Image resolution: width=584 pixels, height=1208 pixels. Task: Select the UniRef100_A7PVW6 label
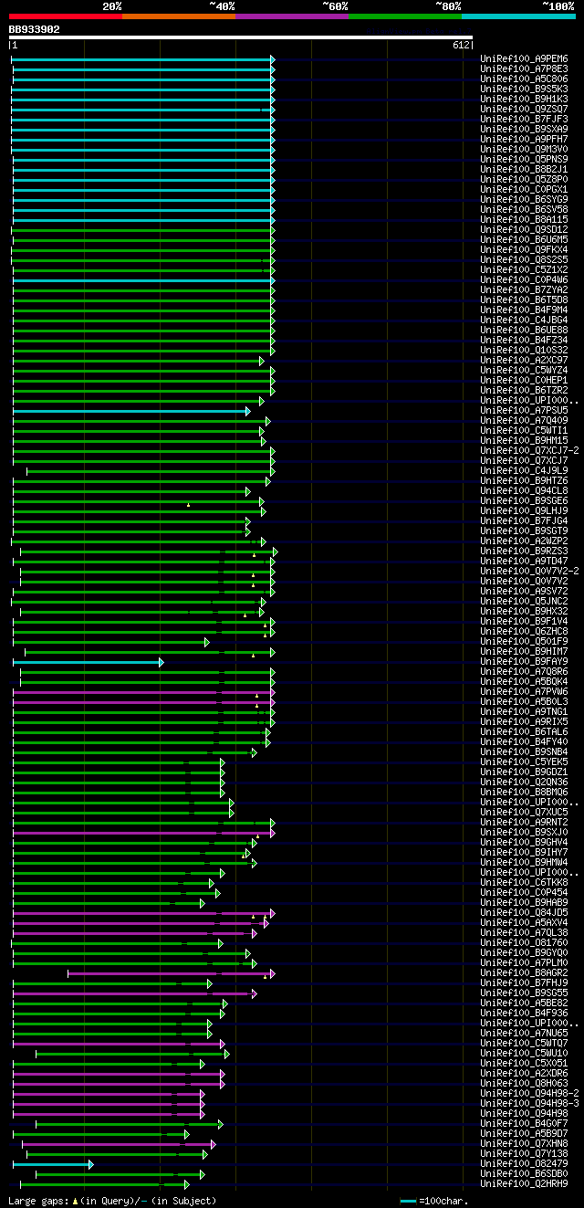tap(524, 691)
